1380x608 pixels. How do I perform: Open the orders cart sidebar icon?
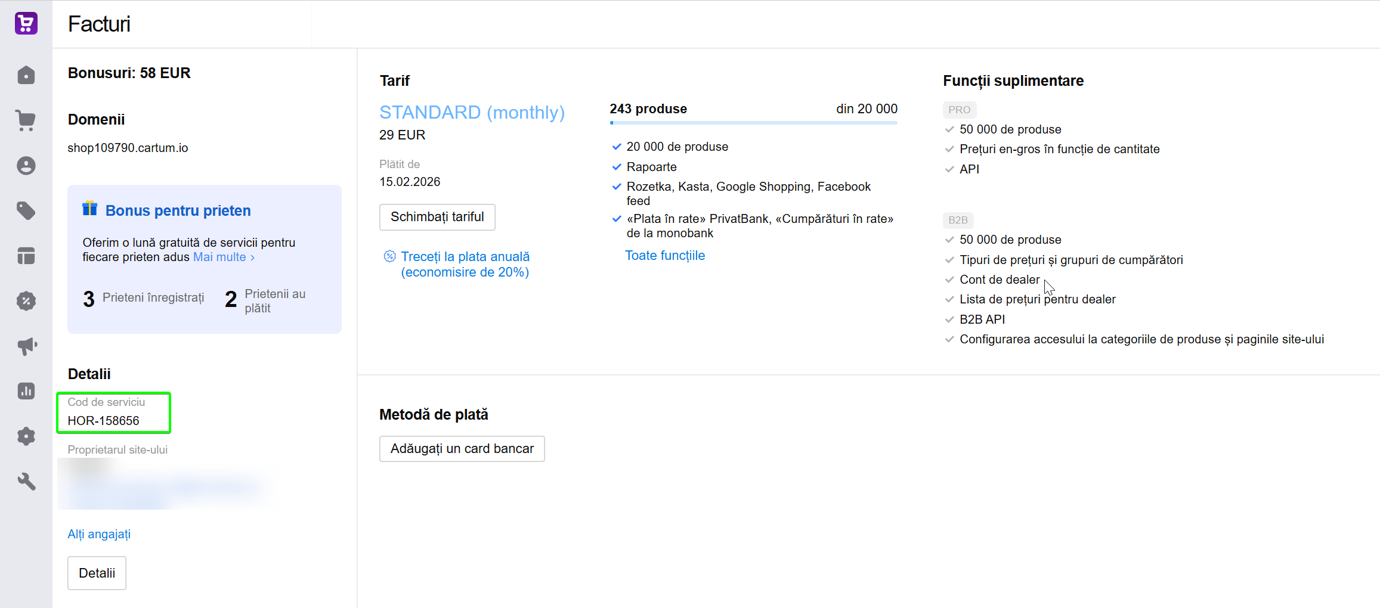pyautogui.click(x=26, y=120)
